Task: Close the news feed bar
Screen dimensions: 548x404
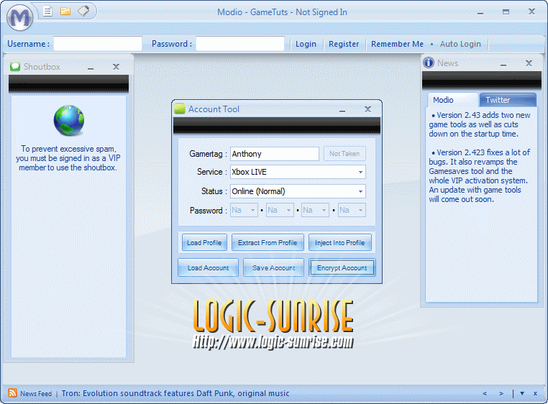Action: tap(535, 393)
